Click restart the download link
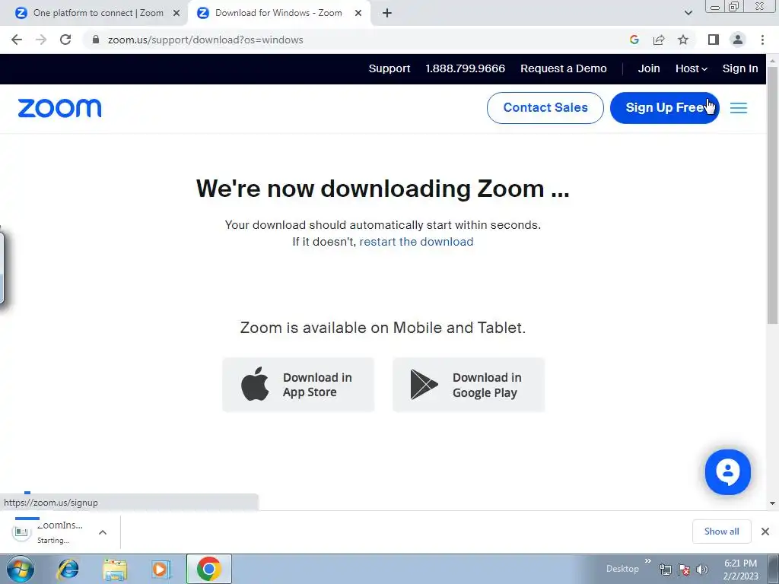 point(416,242)
